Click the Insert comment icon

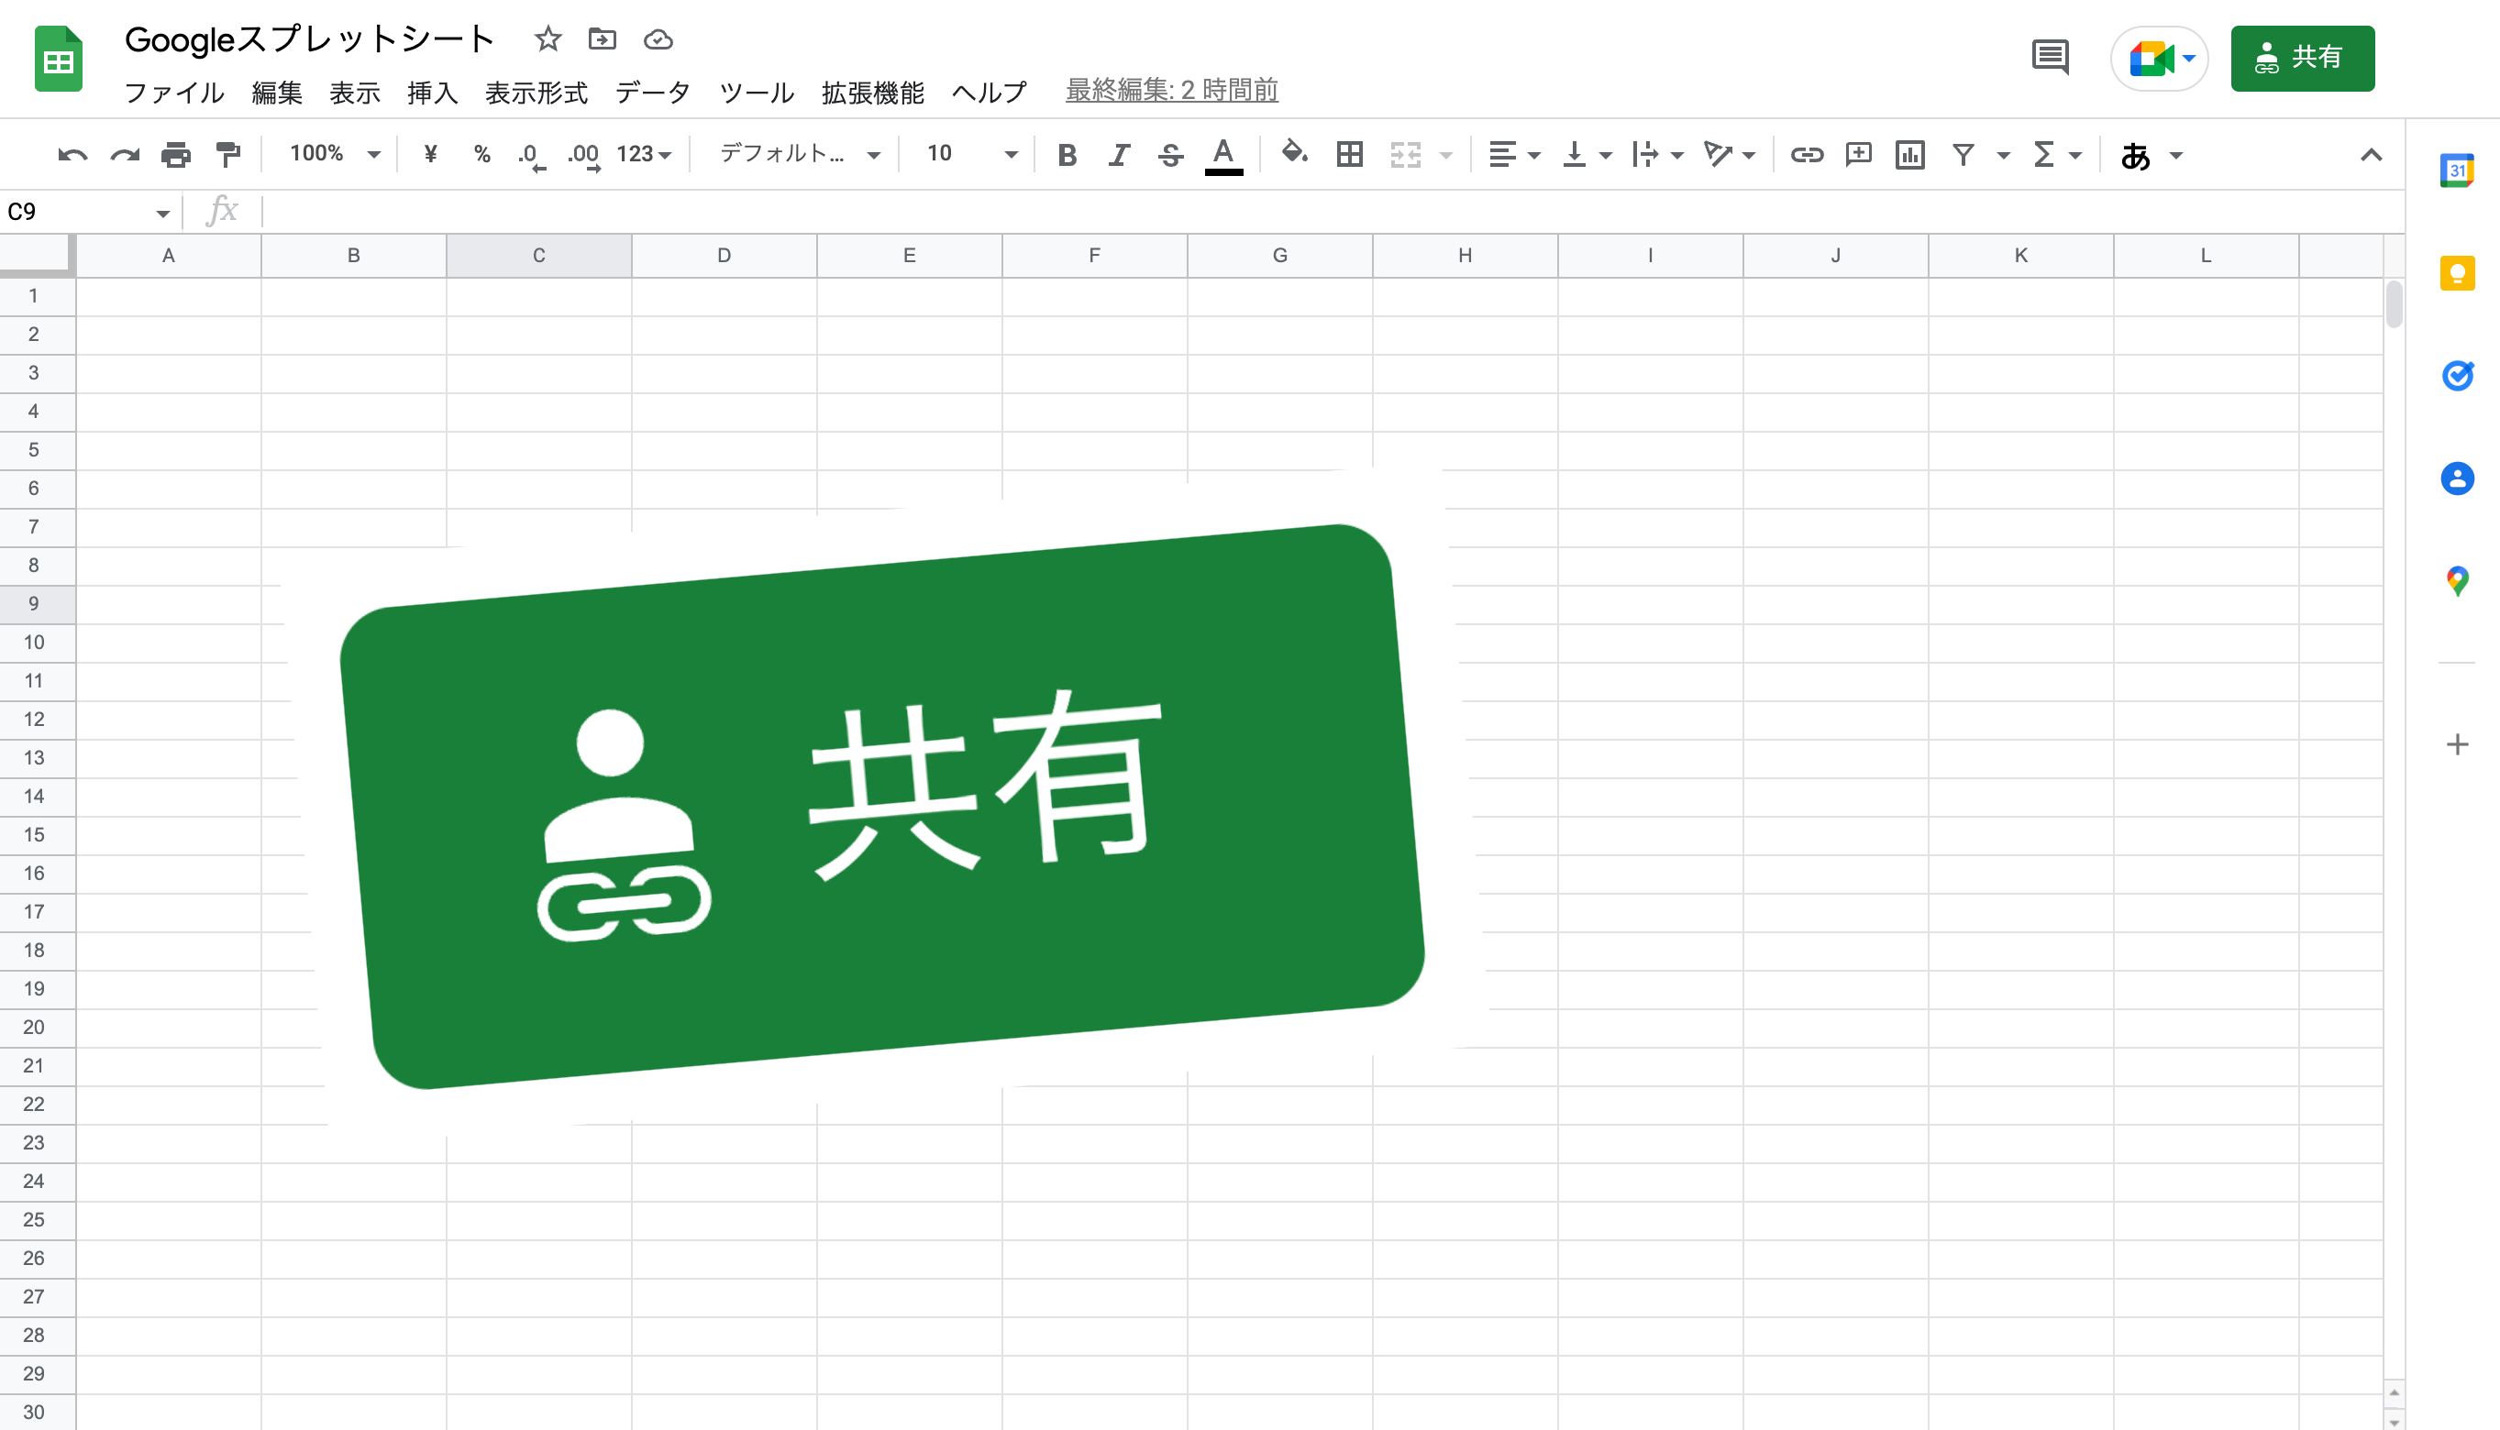[1859, 154]
